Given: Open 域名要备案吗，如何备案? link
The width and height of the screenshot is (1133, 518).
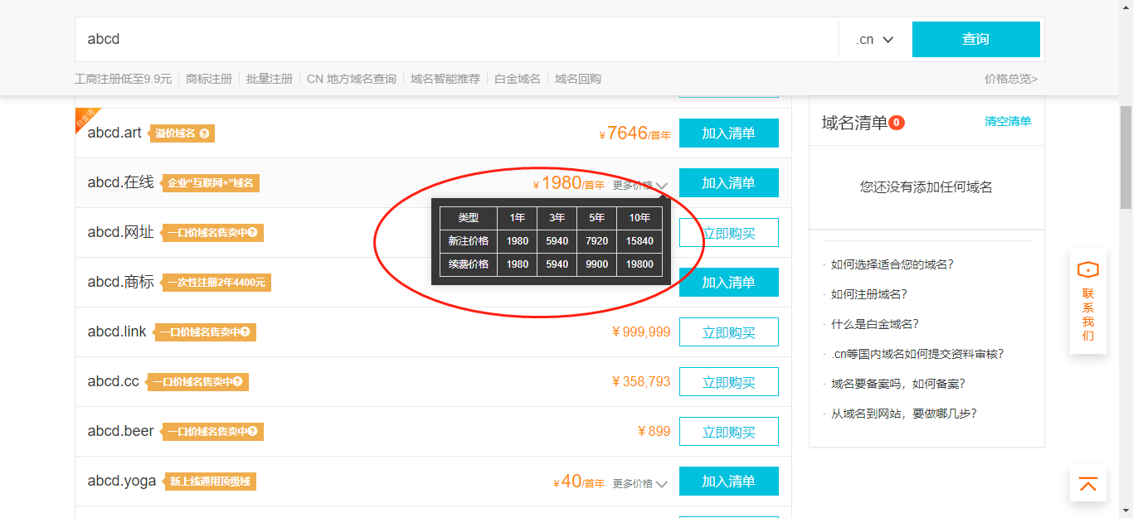Looking at the screenshot, I should tap(898, 384).
